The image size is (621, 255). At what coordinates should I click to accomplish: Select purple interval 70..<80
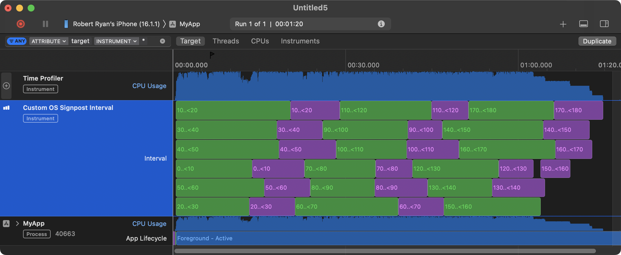(x=394, y=169)
